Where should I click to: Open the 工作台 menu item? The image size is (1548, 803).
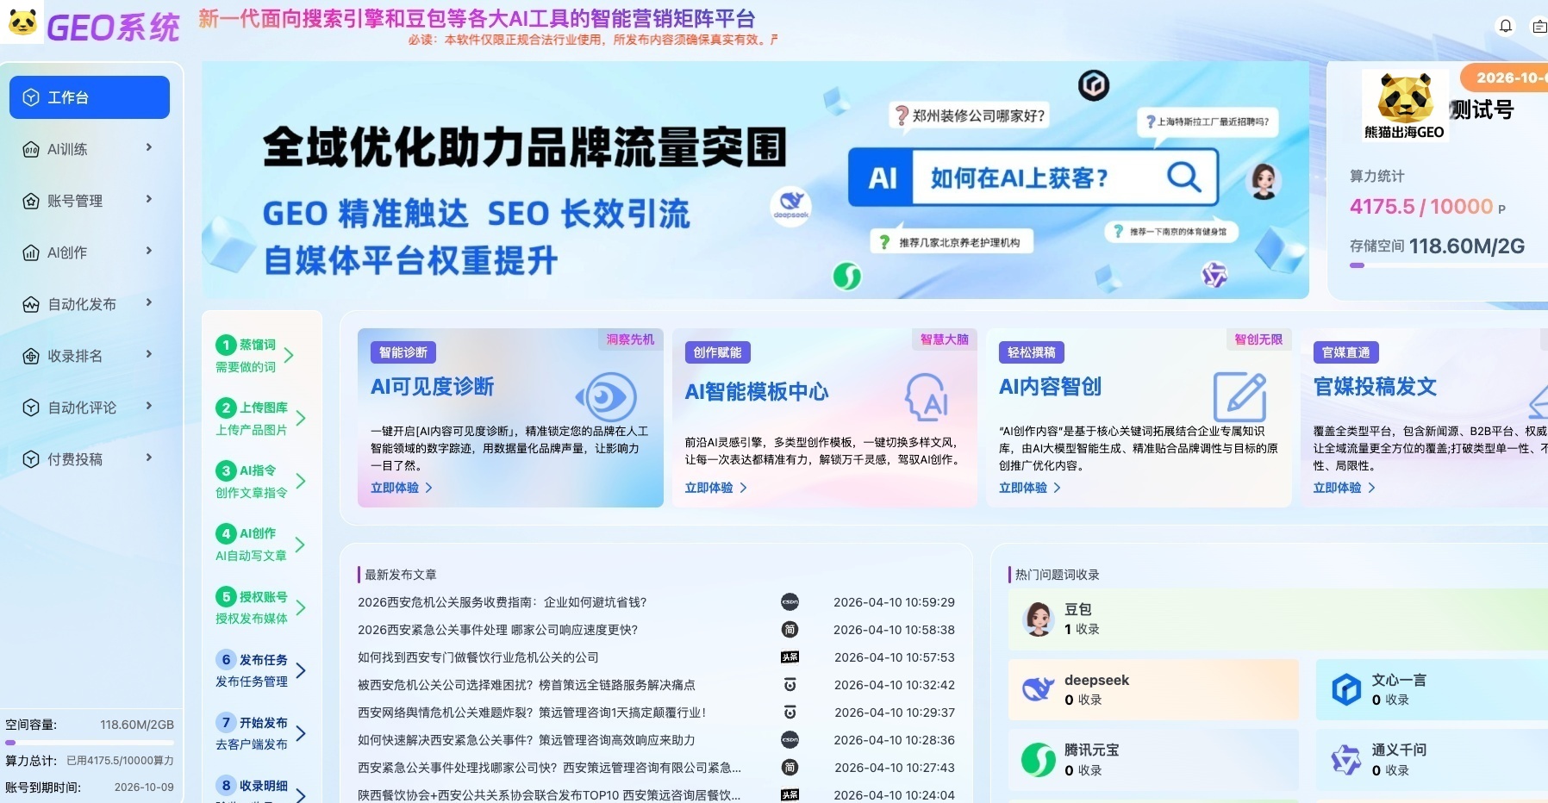[90, 97]
